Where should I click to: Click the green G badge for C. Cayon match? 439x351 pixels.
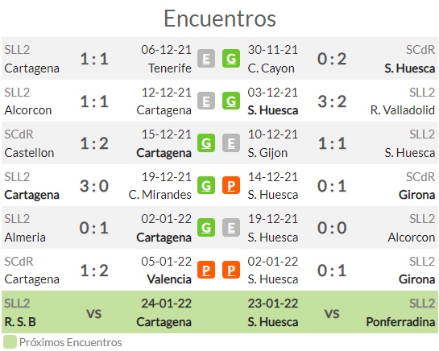tap(231, 59)
